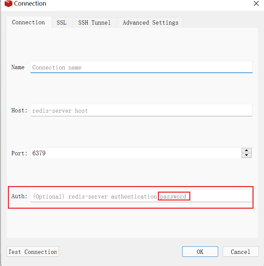This screenshot has width=264, height=266.
Task: Increase the port with up arrow
Action: [x=246, y=150]
